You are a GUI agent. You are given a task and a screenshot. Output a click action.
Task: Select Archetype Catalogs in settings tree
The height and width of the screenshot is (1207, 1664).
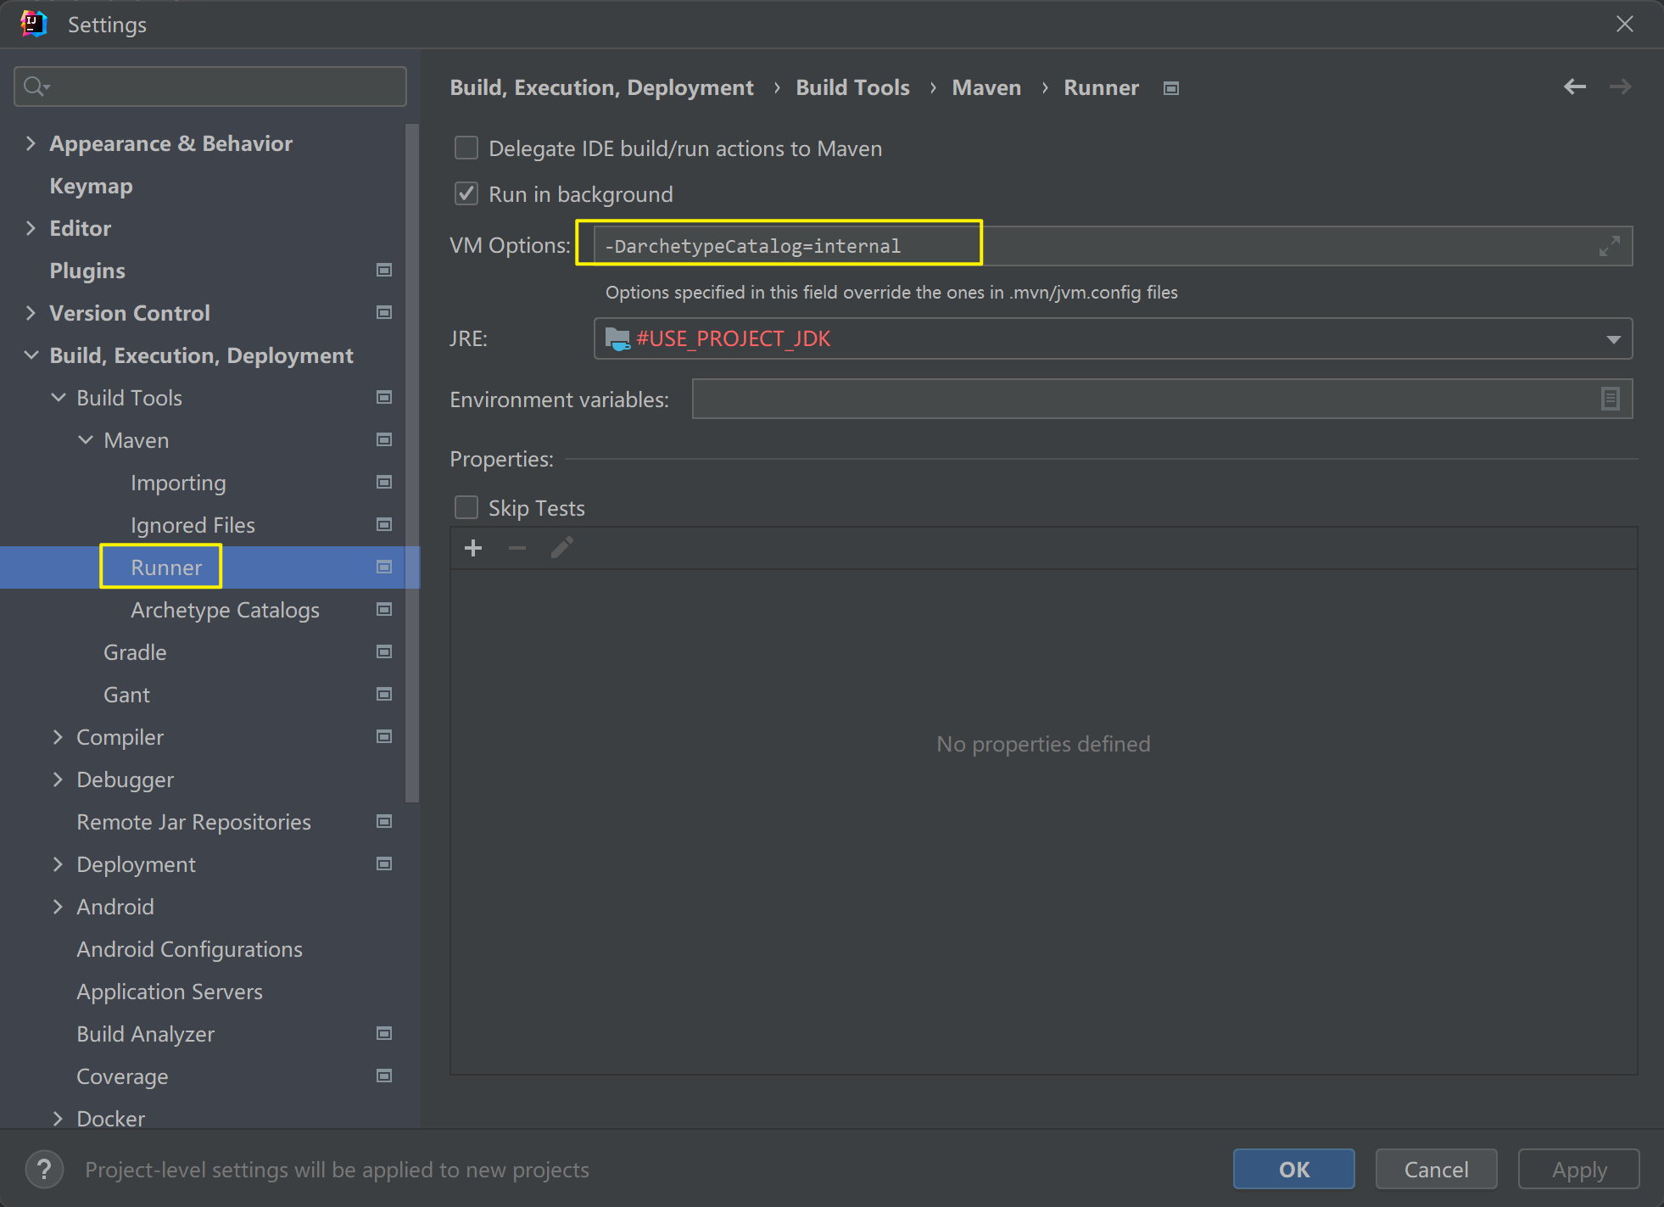(x=225, y=610)
